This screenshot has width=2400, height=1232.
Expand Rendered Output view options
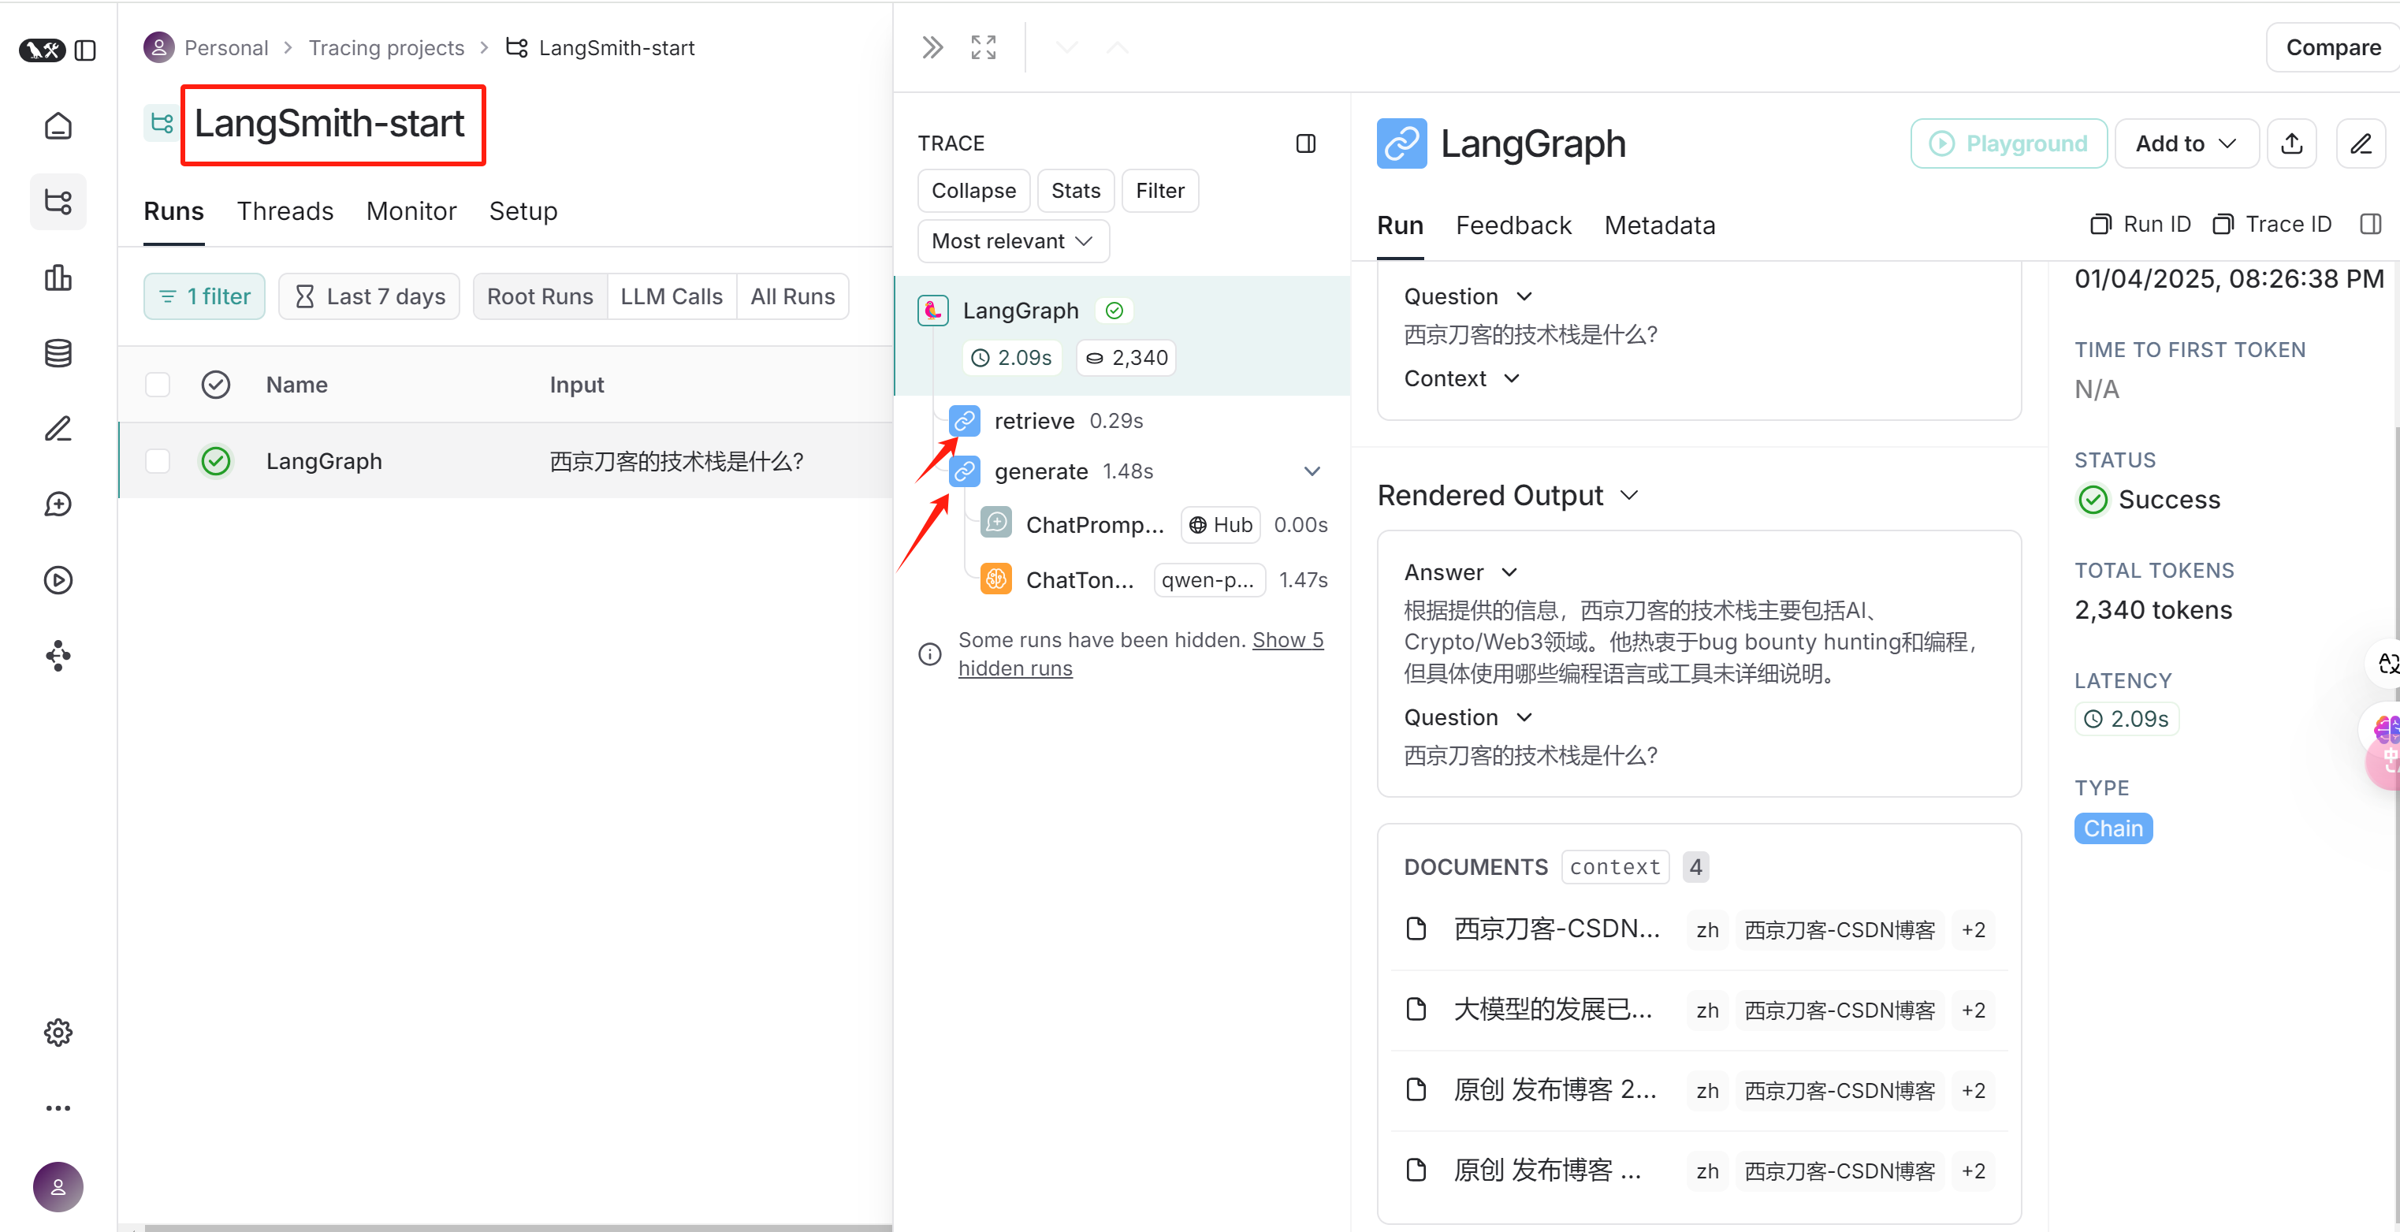click(1628, 496)
